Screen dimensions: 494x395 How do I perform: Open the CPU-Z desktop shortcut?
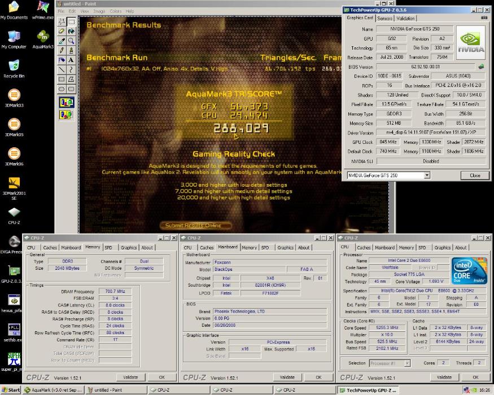(x=14, y=216)
